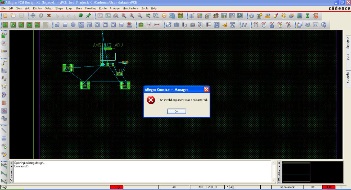Click the Zoom Fit icon

click(156, 16)
